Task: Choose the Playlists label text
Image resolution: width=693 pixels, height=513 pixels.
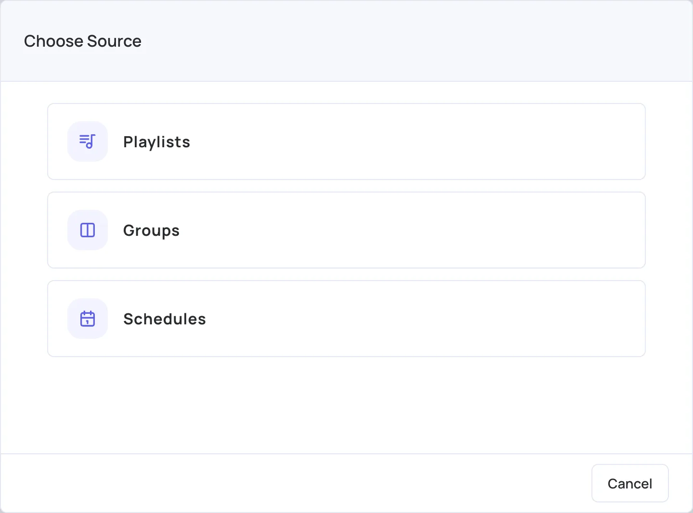Action: tap(156, 142)
